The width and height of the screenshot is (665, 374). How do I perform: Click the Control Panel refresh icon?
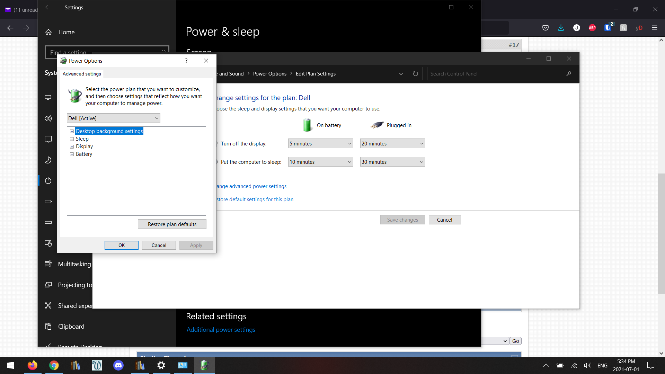point(416,74)
